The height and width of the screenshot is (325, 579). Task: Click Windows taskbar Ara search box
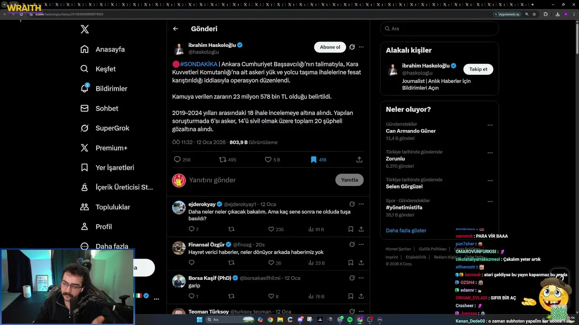[229, 320]
